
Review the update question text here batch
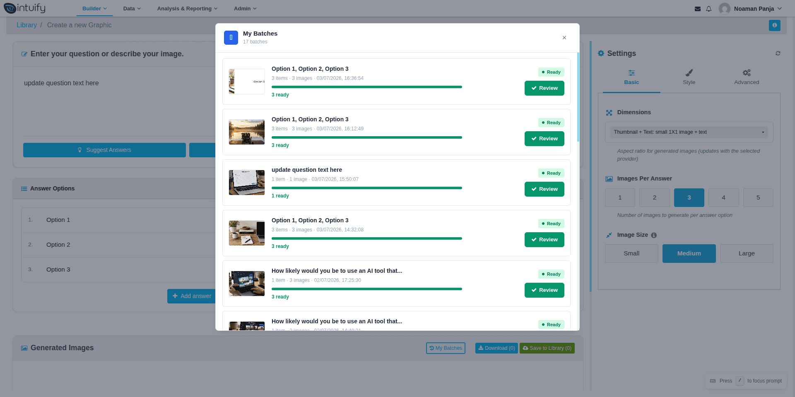544,189
